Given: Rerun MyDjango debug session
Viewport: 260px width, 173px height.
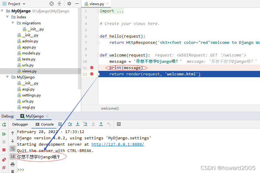Looking at the screenshot, I should point(4,125).
